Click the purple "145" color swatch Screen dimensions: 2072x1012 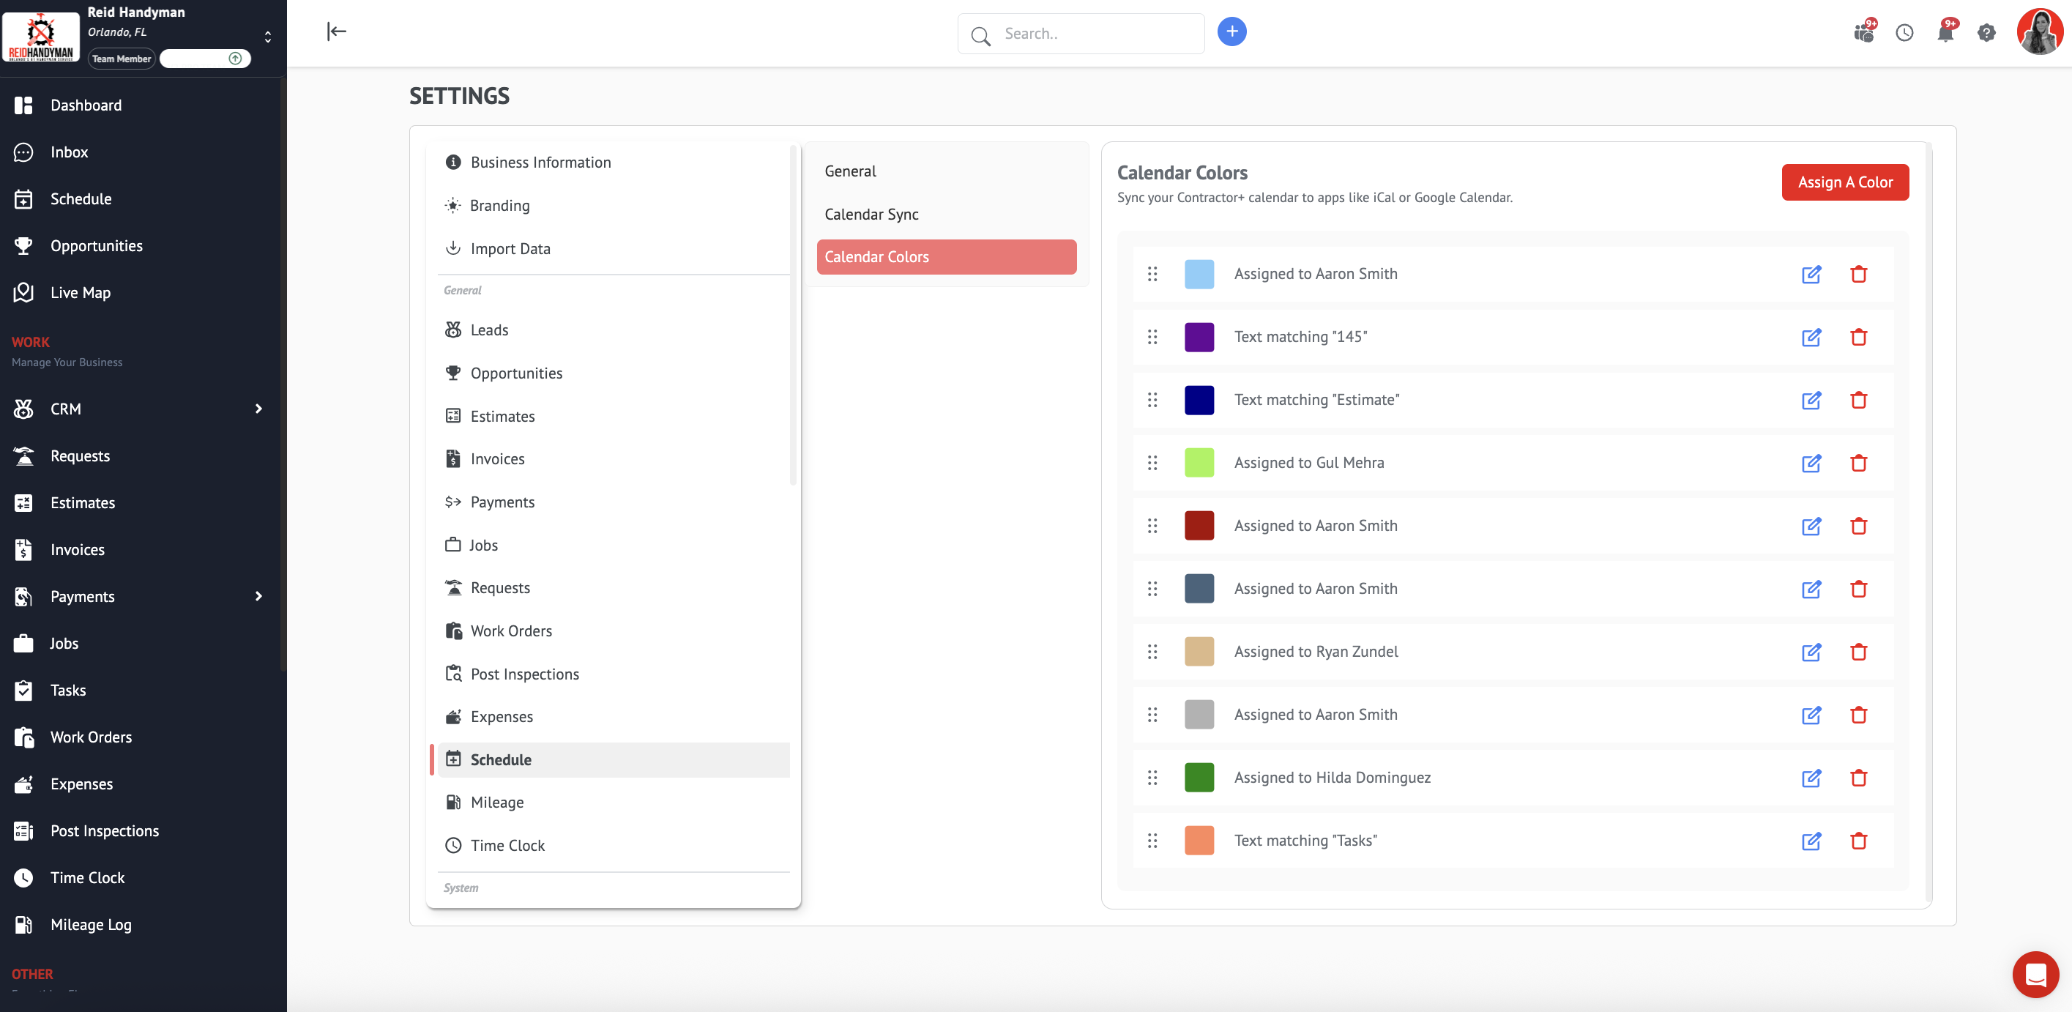click(1199, 337)
